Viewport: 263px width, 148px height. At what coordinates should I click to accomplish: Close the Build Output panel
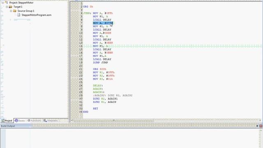pos(261,126)
